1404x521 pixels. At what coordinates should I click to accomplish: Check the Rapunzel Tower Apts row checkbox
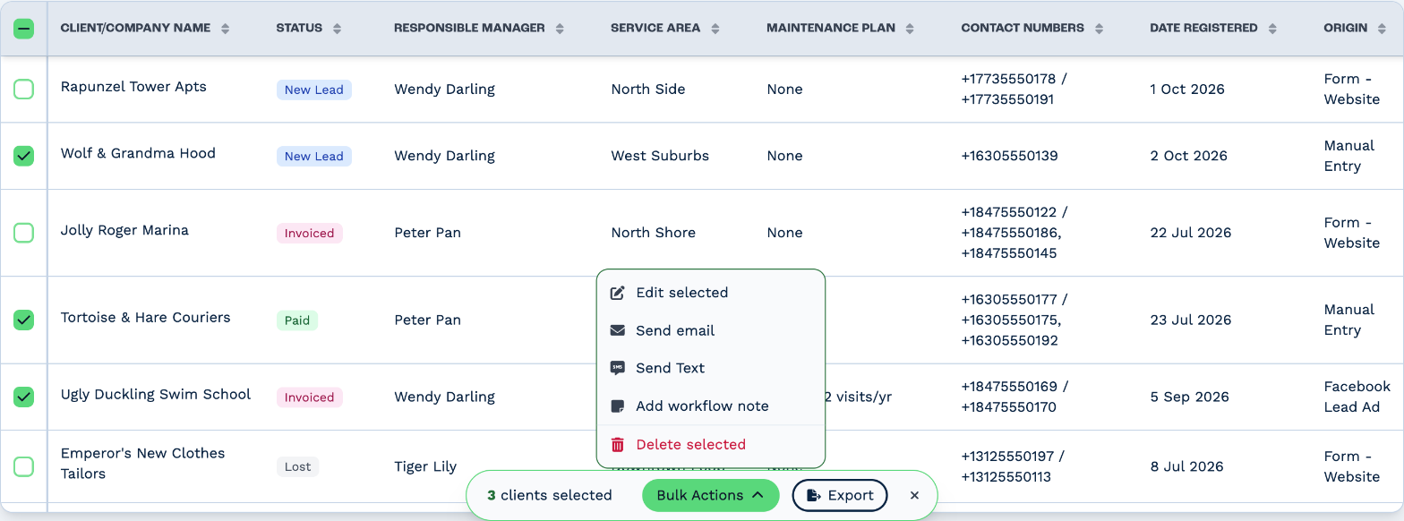[24, 89]
